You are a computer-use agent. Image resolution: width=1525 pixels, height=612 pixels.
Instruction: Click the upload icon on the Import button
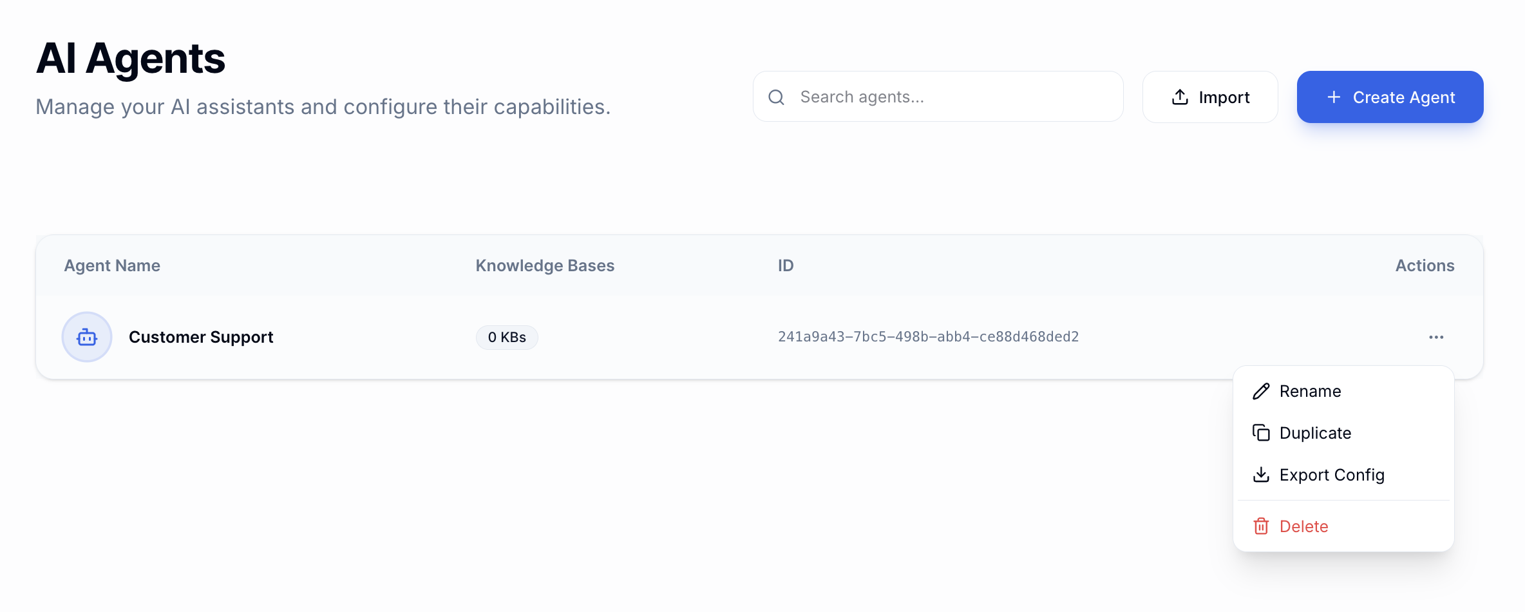click(x=1179, y=97)
